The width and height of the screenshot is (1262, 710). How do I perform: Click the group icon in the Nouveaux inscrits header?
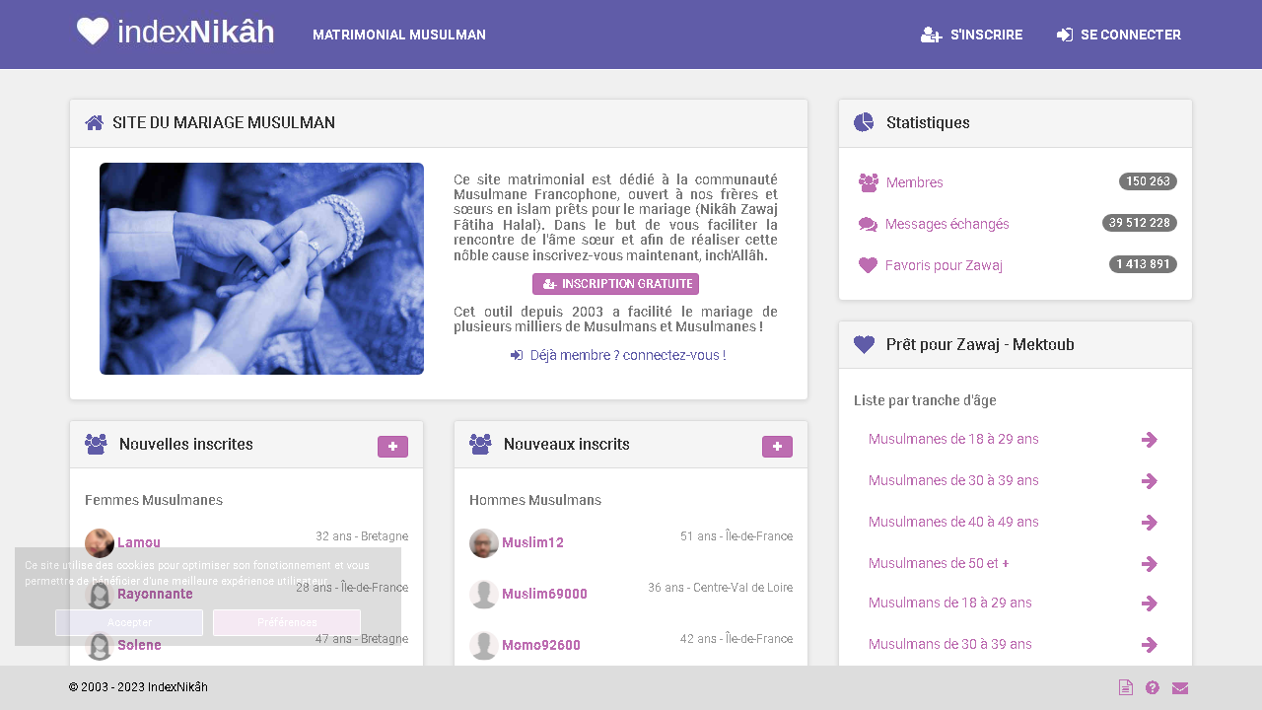point(480,444)
